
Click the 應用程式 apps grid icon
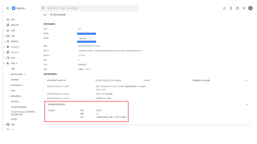(8, 41)
